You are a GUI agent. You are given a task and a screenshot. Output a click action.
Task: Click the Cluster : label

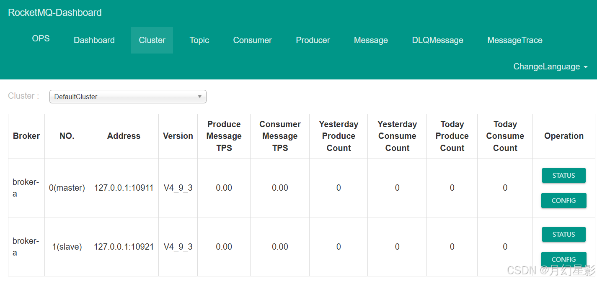click(23, 96)
